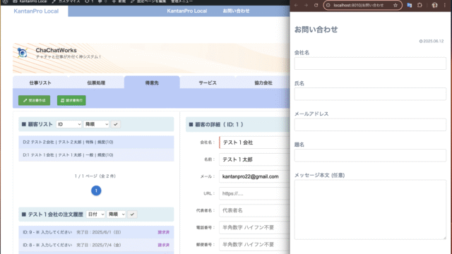The image size is (452, 254).
Task: Focus the 題名 field in the contact form
Action: click(370, 155)
